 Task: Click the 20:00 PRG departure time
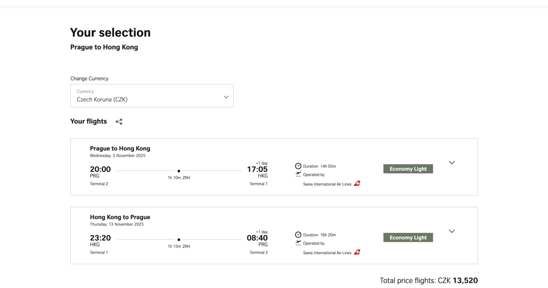click(100, 169)
